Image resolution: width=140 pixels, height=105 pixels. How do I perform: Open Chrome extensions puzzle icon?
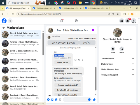point(125,14)
